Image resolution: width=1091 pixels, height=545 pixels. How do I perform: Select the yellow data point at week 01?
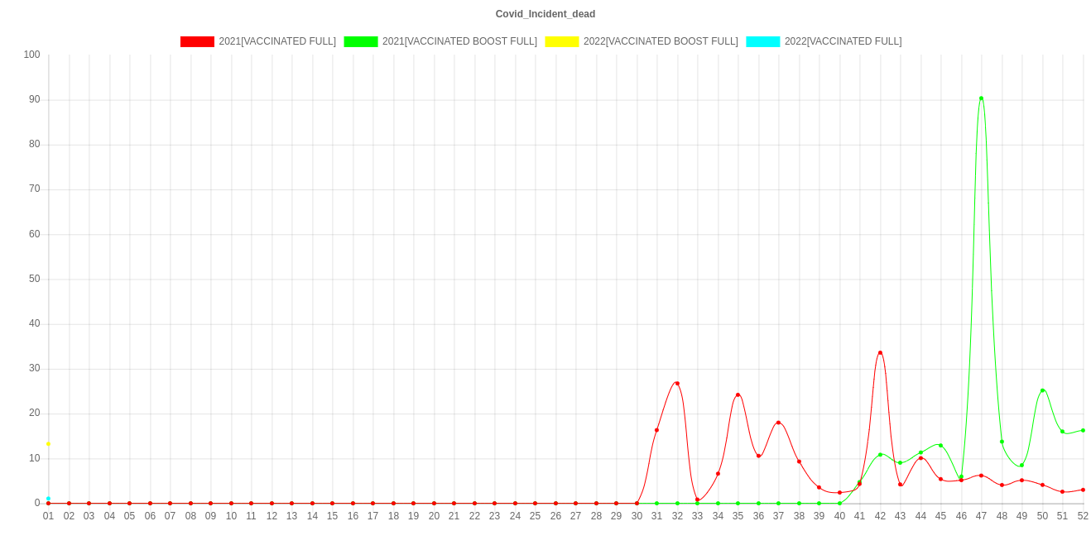48,444
